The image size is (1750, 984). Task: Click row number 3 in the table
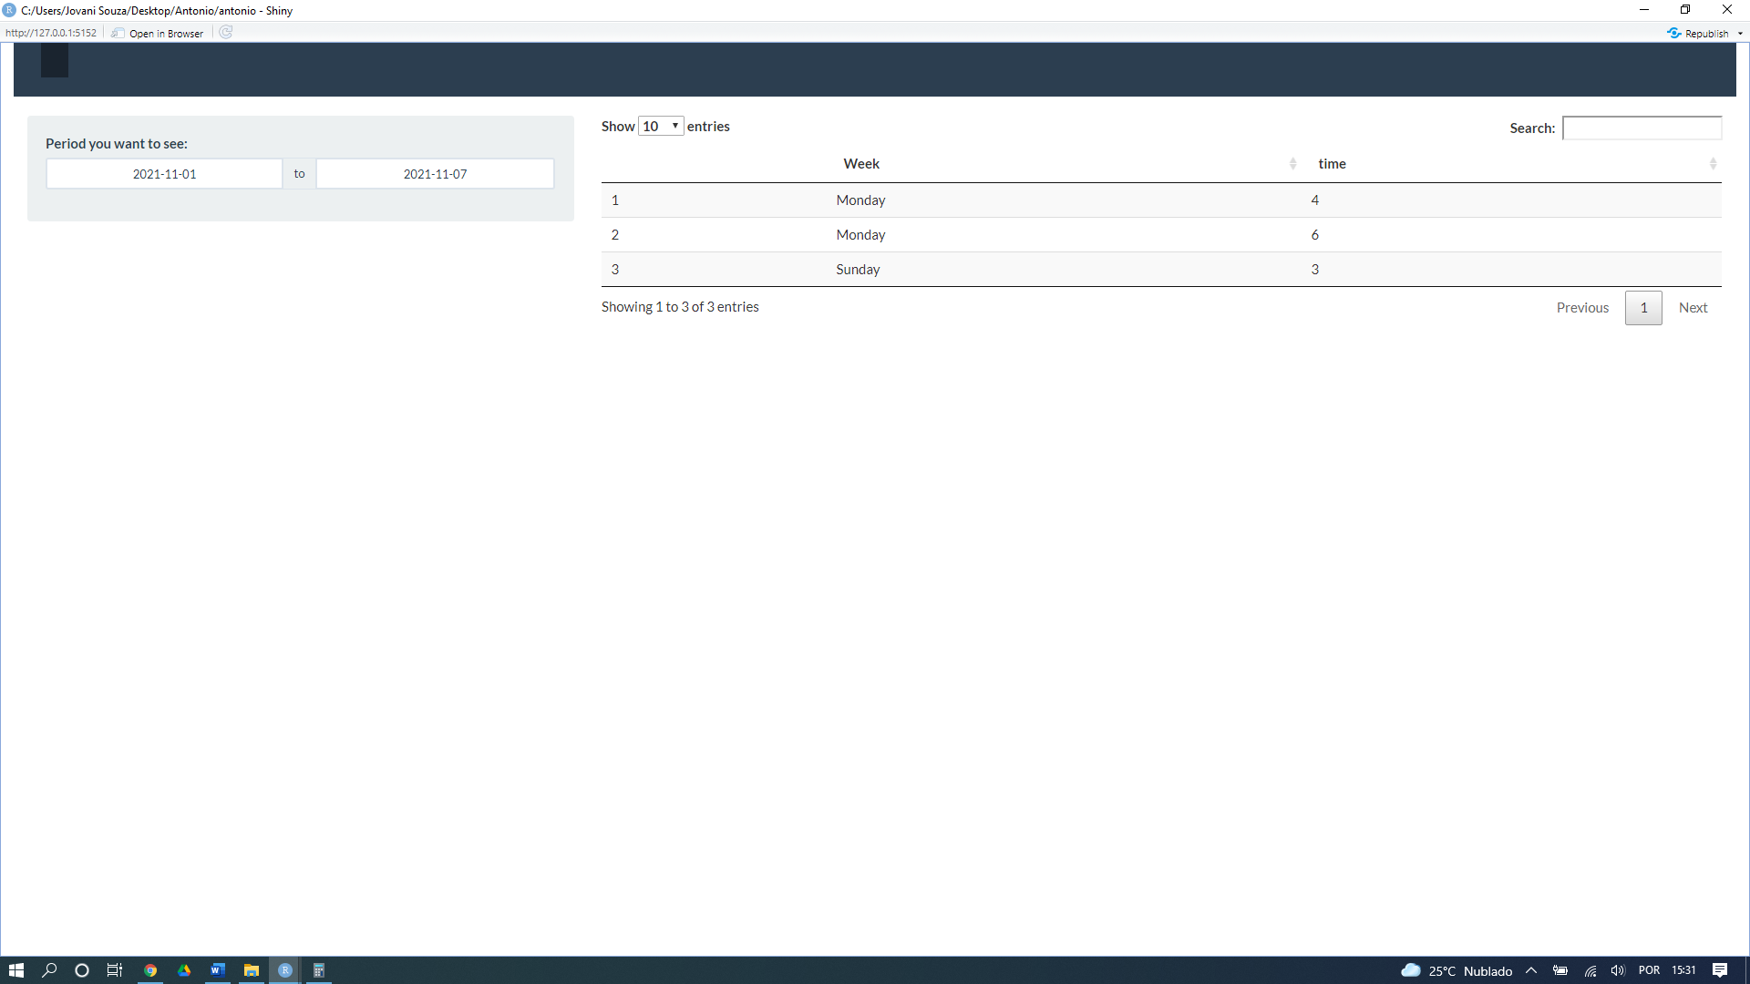(615, 270)
